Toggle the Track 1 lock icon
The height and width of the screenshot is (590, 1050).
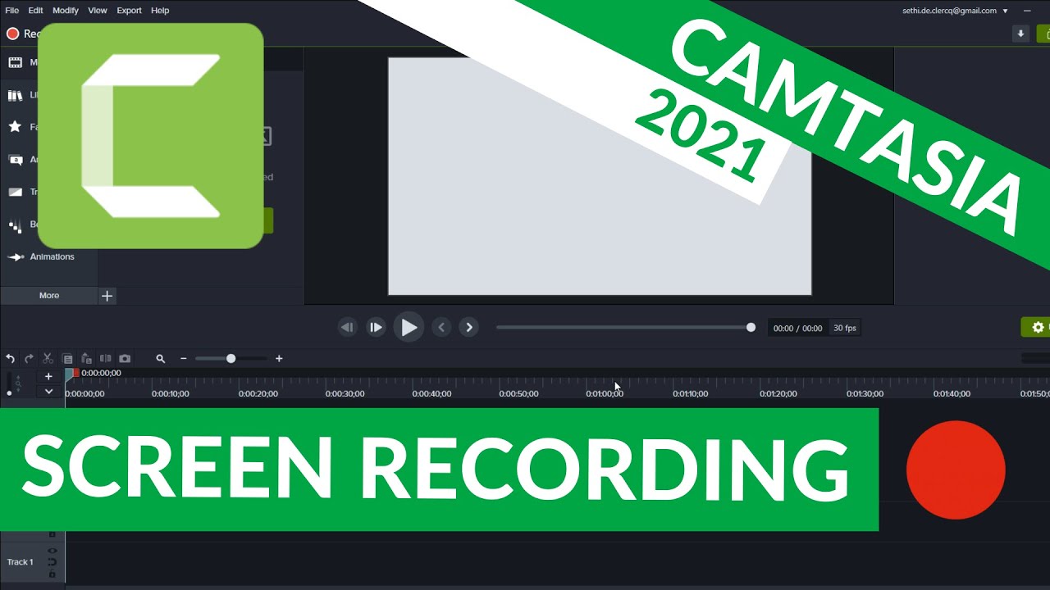pyautogui.click(x=52, y=574)
